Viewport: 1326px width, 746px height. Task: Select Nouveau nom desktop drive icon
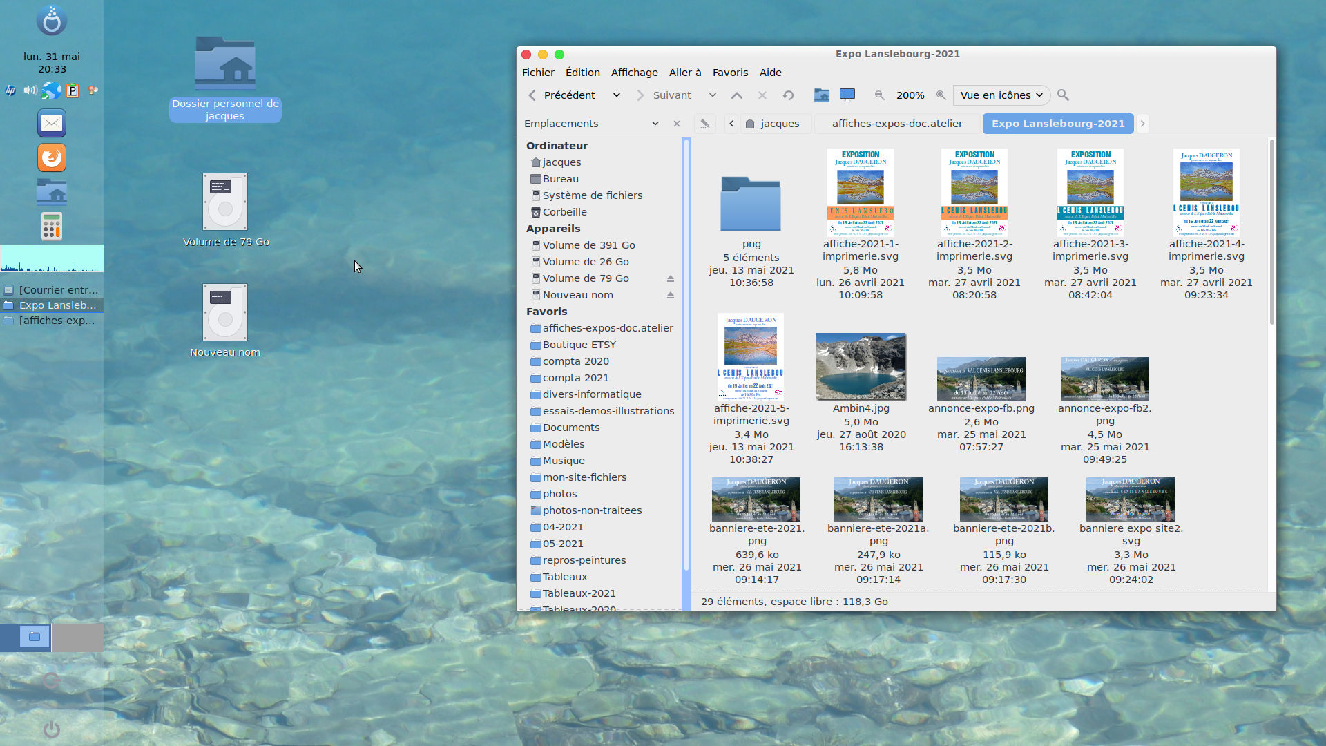click(225, 321)
